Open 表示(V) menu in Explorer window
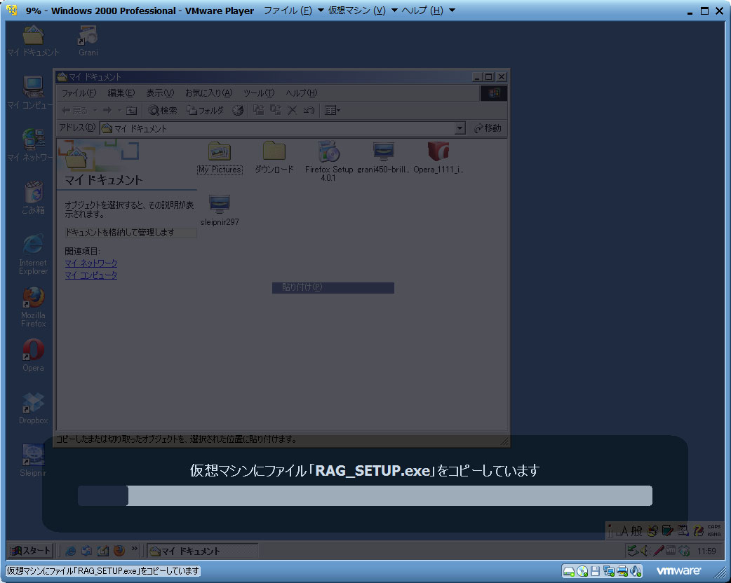Viewport: 731px width, 583px height. point(160,93)
